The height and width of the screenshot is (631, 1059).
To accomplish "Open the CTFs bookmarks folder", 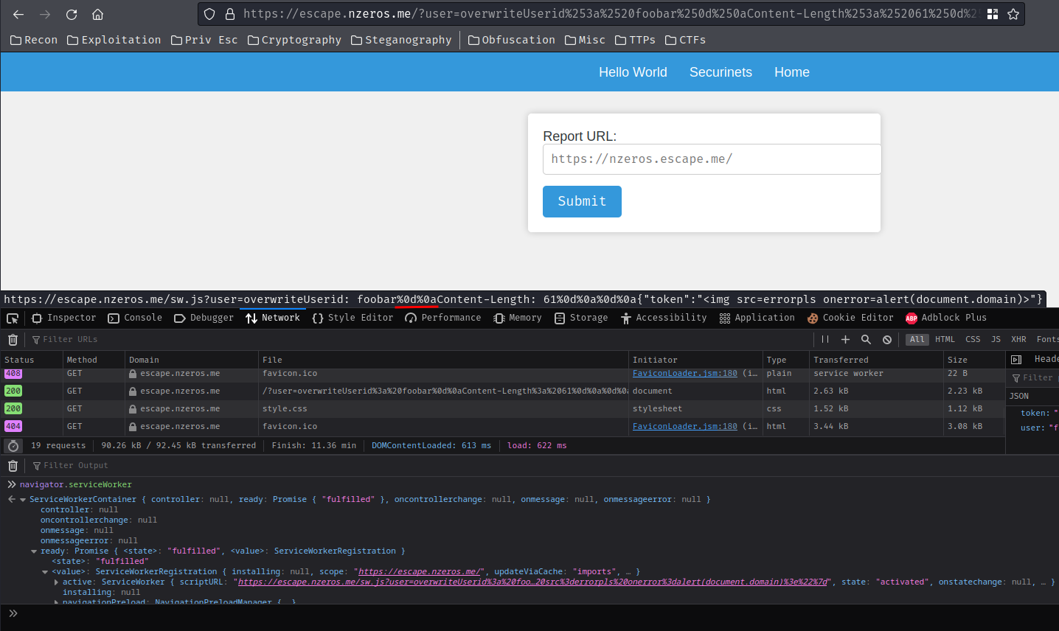I will [x=686, y=40].
